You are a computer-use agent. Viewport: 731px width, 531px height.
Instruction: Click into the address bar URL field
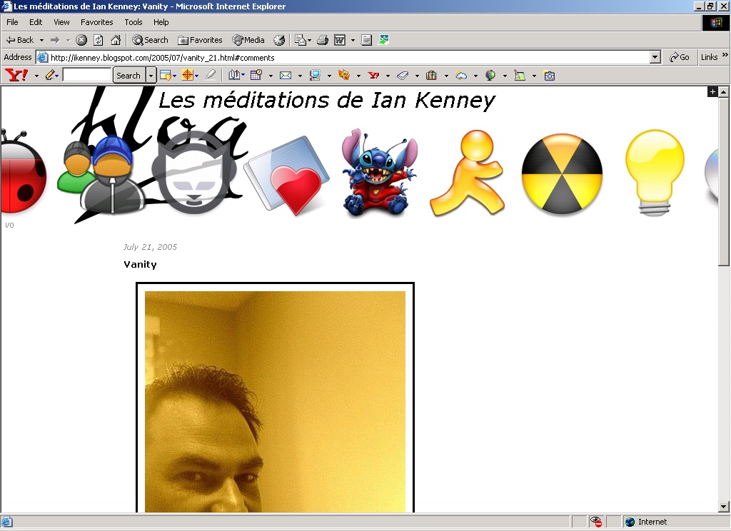tap(343, 57)
